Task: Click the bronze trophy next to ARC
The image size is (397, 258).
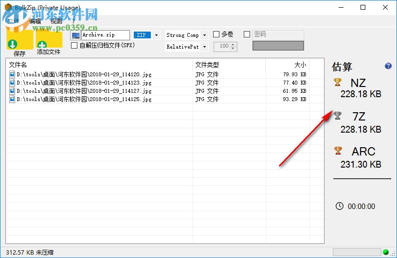Action: point(338,151)
